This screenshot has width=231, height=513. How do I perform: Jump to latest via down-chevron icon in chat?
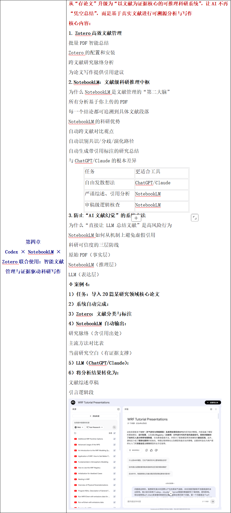coord(171,493)
